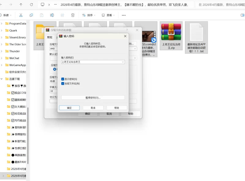The height and width of the screenshot is (181, 245).
Task: Select the video file thumbnail
Action: click(149, 36)
